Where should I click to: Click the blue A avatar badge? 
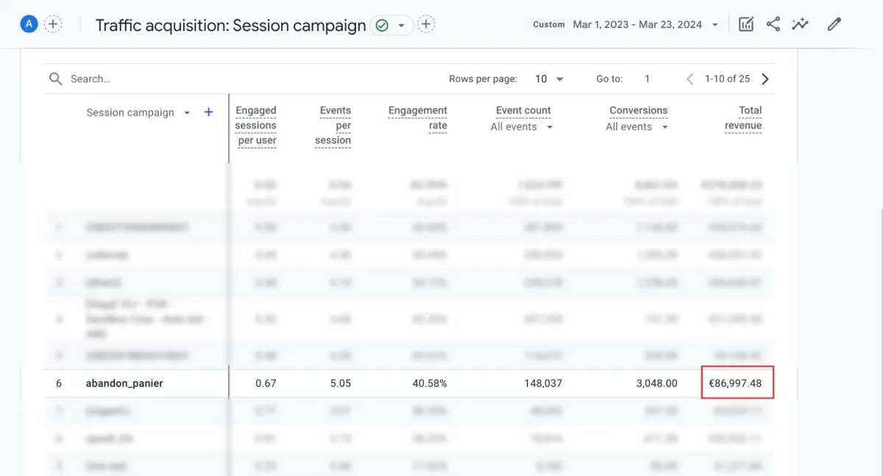click(x=29, y=24)
